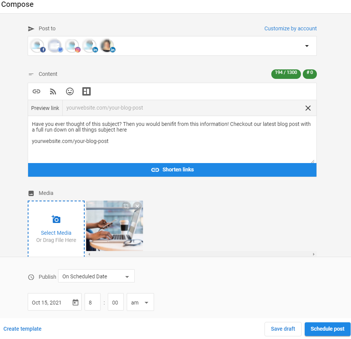Click the Oct 15, 2021 date field
This screenshot has width=351, height=339.
point(54,302)
